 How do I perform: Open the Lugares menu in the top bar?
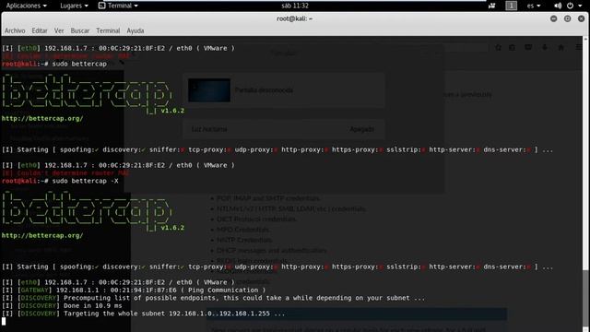[x=74, y=6]
